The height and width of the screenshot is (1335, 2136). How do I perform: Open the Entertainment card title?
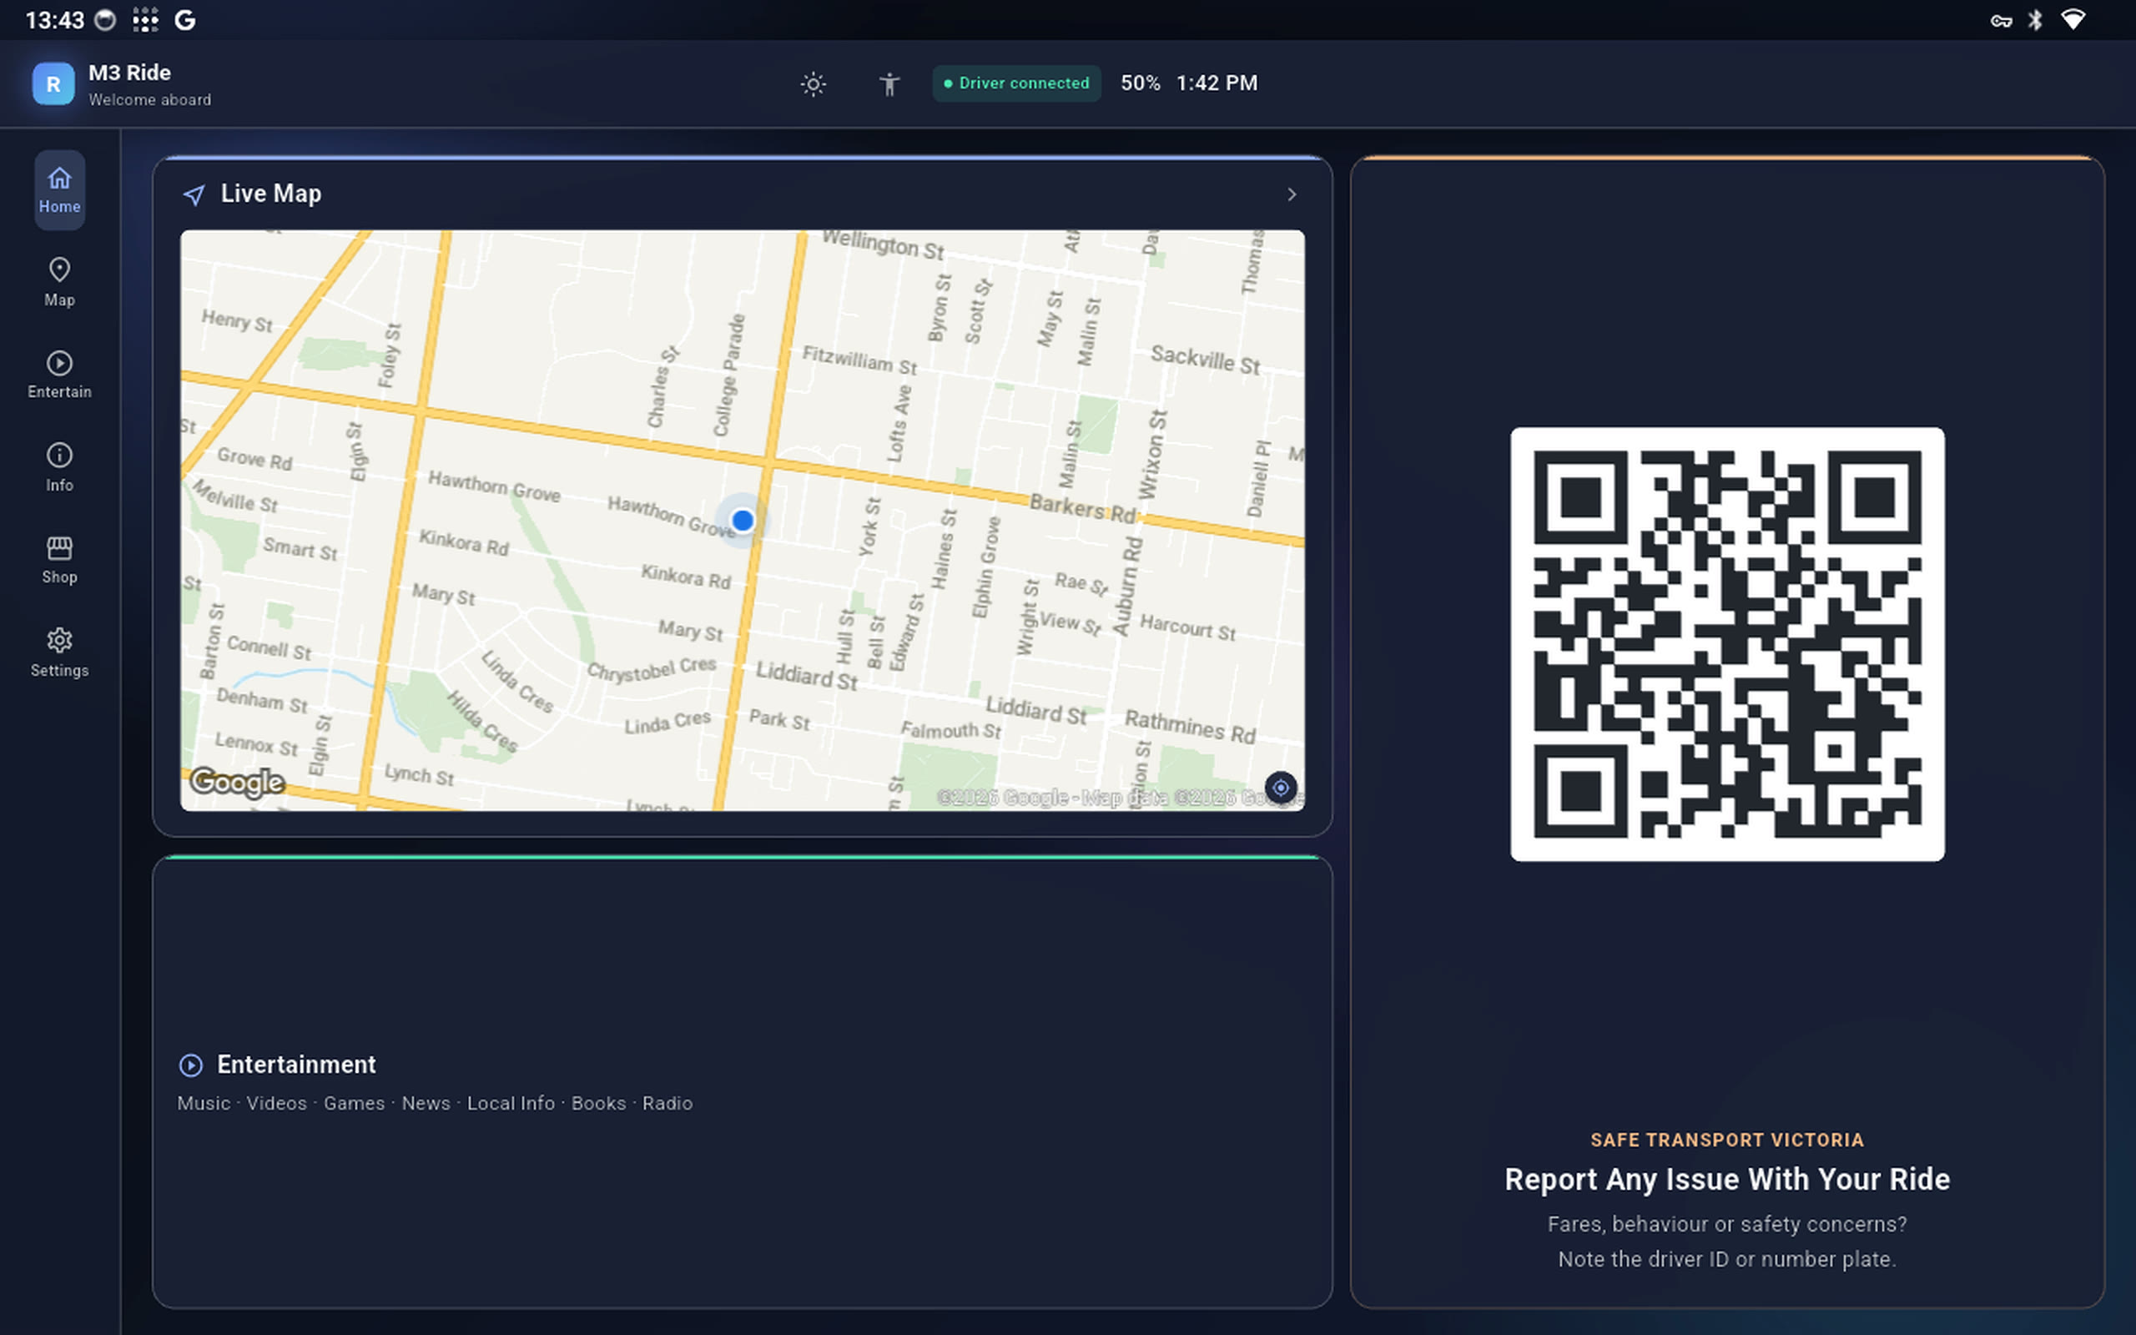tap(296, 1064)
